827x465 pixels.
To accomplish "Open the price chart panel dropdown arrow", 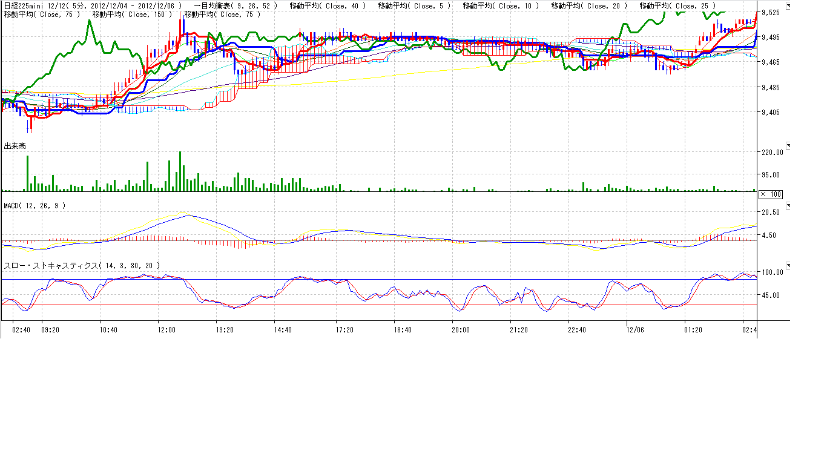I will point(788,5).
